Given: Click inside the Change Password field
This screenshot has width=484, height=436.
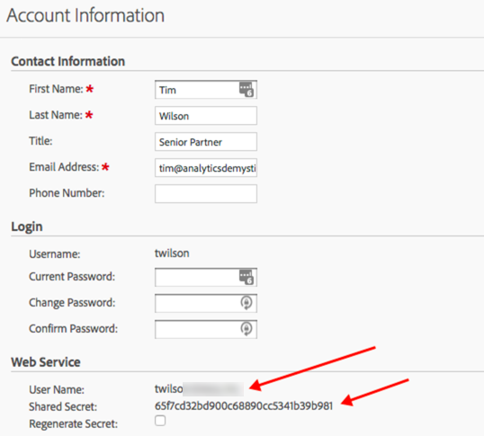Looking at the screenshot, I should coord(206,303).
